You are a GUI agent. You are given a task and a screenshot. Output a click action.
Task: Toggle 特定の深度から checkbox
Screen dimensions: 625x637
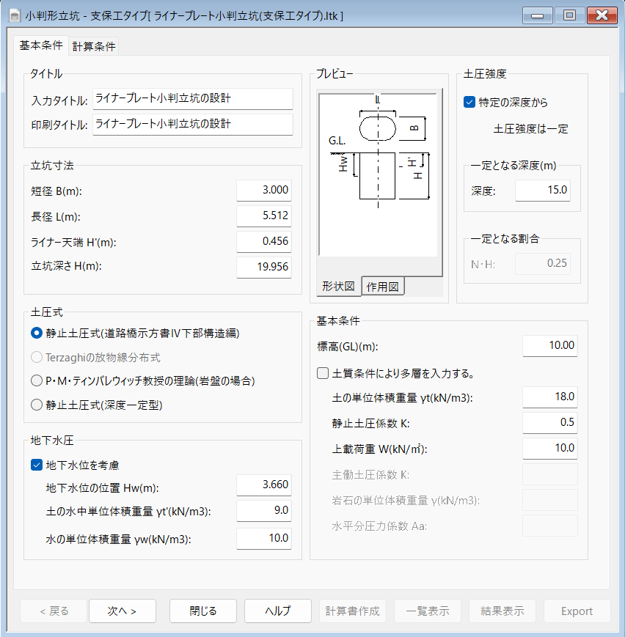tap(470, 103)
